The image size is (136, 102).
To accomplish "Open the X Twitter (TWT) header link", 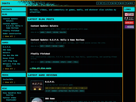I will pos(100,3).
